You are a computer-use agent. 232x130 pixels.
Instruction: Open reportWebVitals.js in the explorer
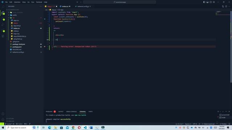20,36
